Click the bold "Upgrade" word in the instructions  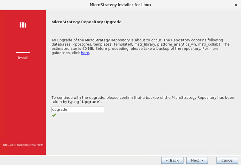pos(91,102)
